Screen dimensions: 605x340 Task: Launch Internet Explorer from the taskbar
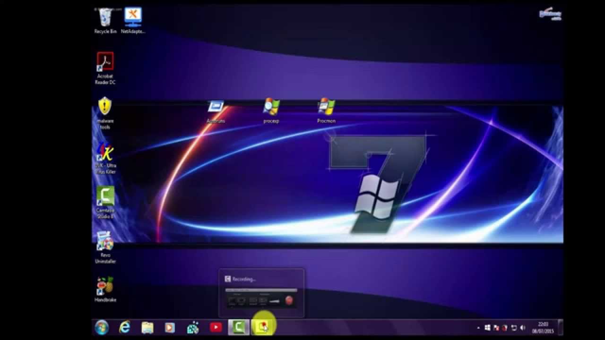pos(124,327)
